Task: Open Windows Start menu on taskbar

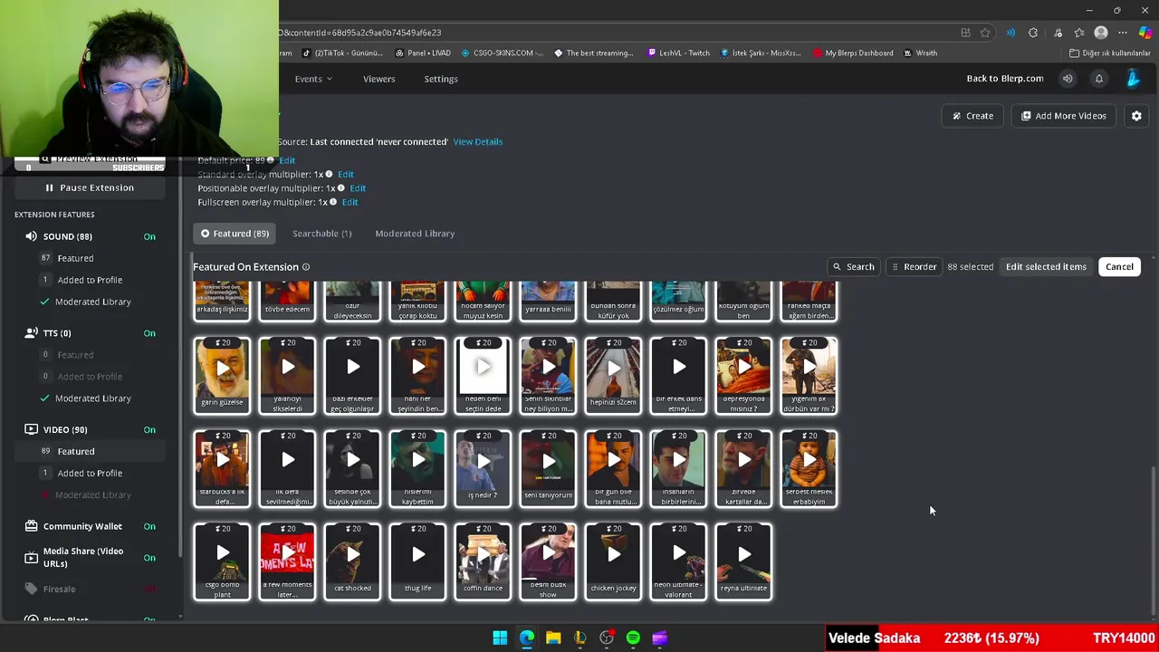Action: click(x=500, y=638)
